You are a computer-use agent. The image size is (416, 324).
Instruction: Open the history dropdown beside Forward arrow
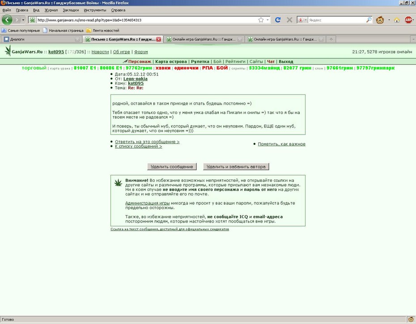pos(23,20)
